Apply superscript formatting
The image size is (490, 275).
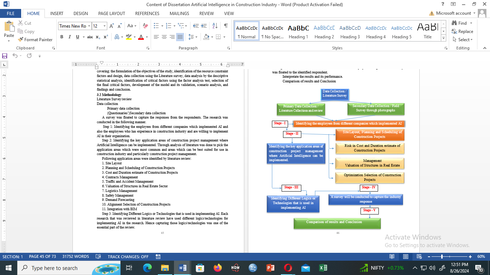(x=106, y=37)
